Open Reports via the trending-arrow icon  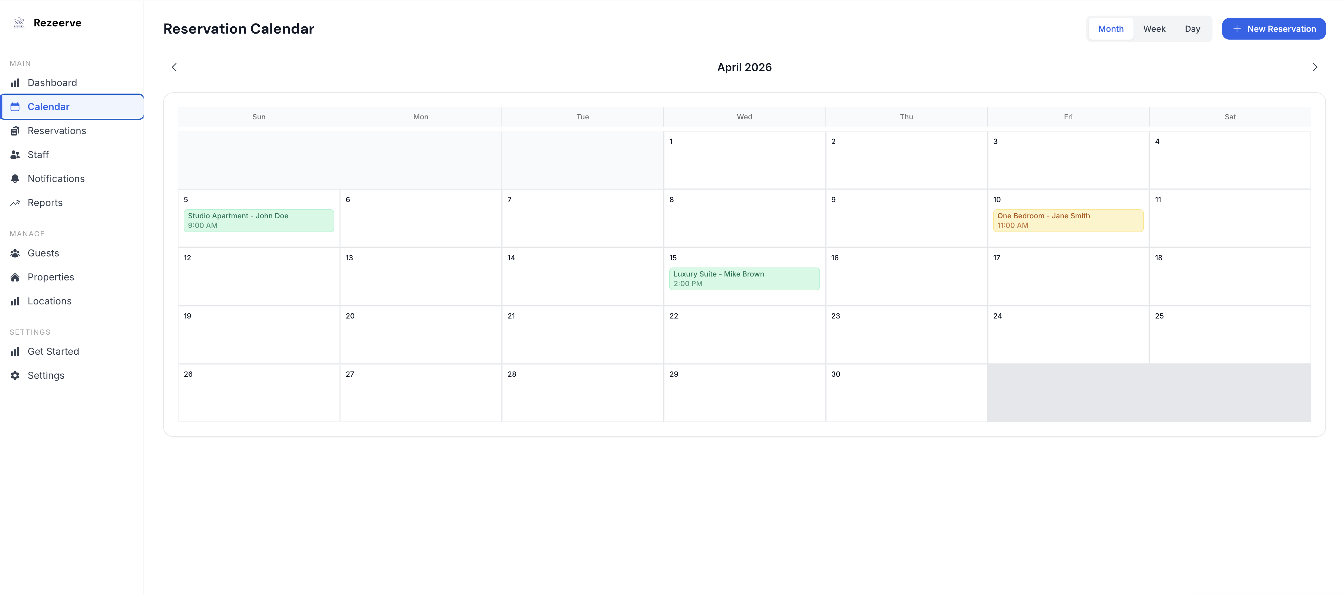pyautogui.click(x=15, y=202)
